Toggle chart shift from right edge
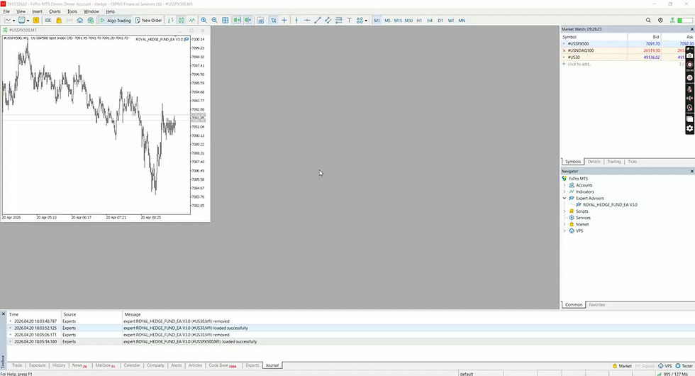The height and width of the screenshot is (376, 695). tap(248, 21)
